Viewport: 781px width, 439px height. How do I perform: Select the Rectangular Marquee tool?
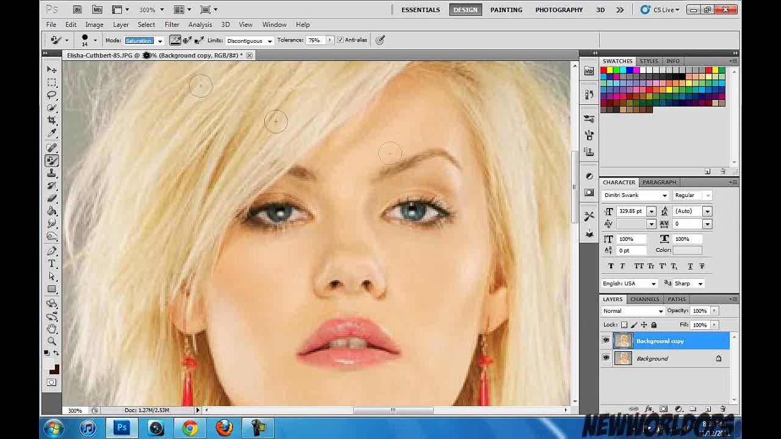tap(52, 82)
